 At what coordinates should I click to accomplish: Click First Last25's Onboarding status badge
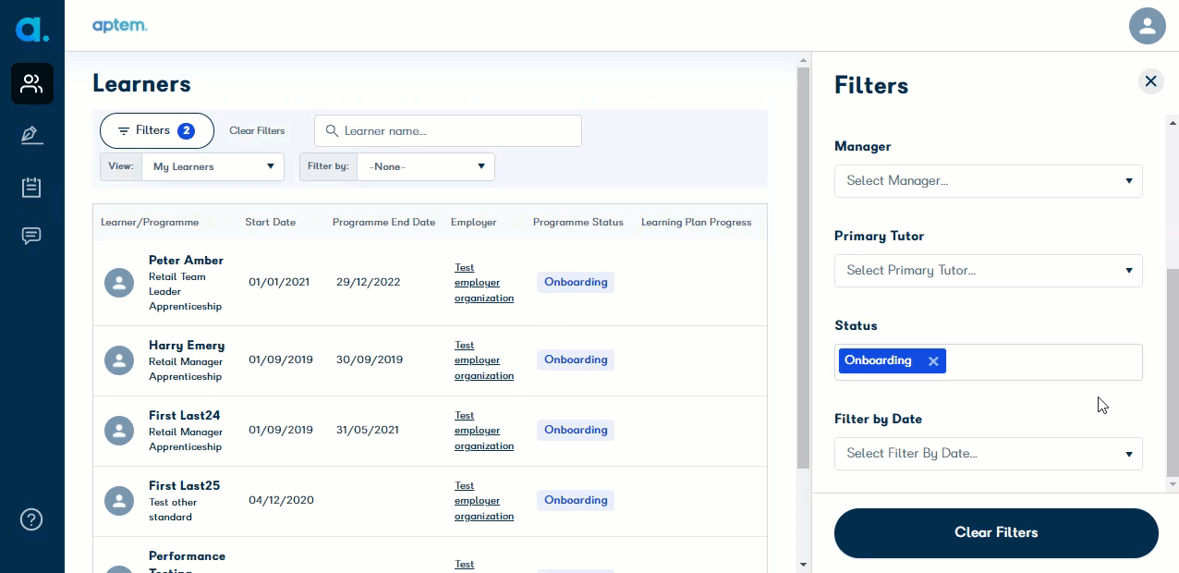pos(576,501)
